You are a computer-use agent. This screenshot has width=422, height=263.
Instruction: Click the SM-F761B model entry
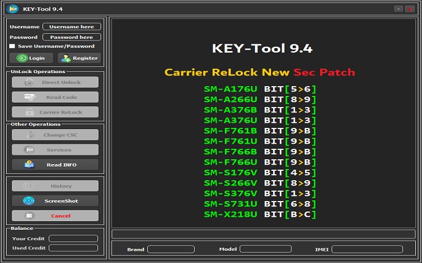pyautogui.click(x=230, y=131)
